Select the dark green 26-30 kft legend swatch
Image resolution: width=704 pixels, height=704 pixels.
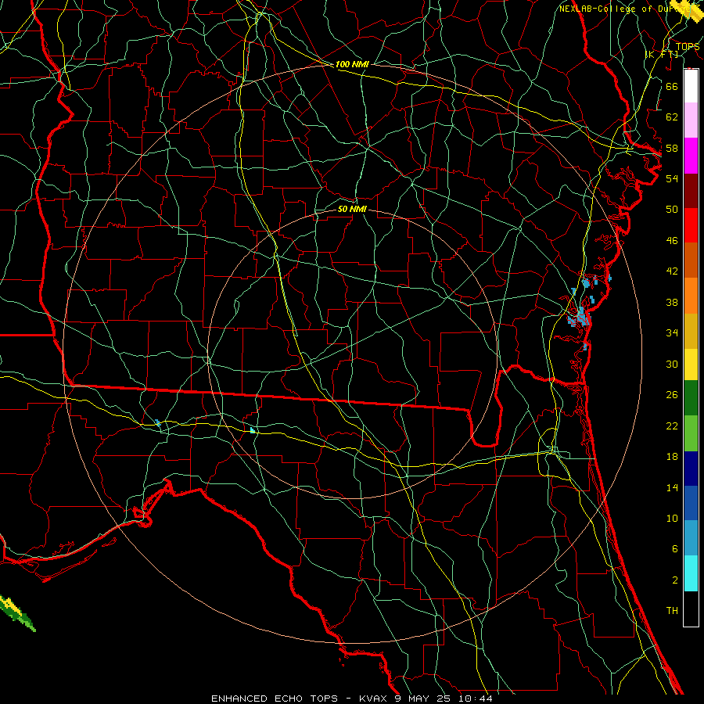point(691,398)
